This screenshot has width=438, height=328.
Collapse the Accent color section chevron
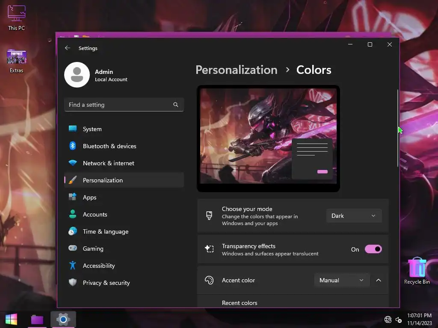(x=379, y=280)
